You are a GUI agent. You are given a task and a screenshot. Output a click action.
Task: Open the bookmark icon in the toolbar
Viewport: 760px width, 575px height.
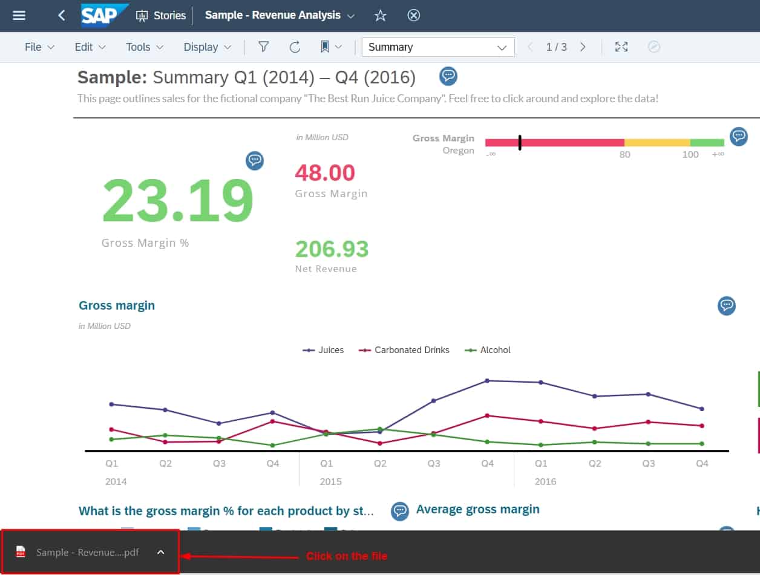point(325,47)
